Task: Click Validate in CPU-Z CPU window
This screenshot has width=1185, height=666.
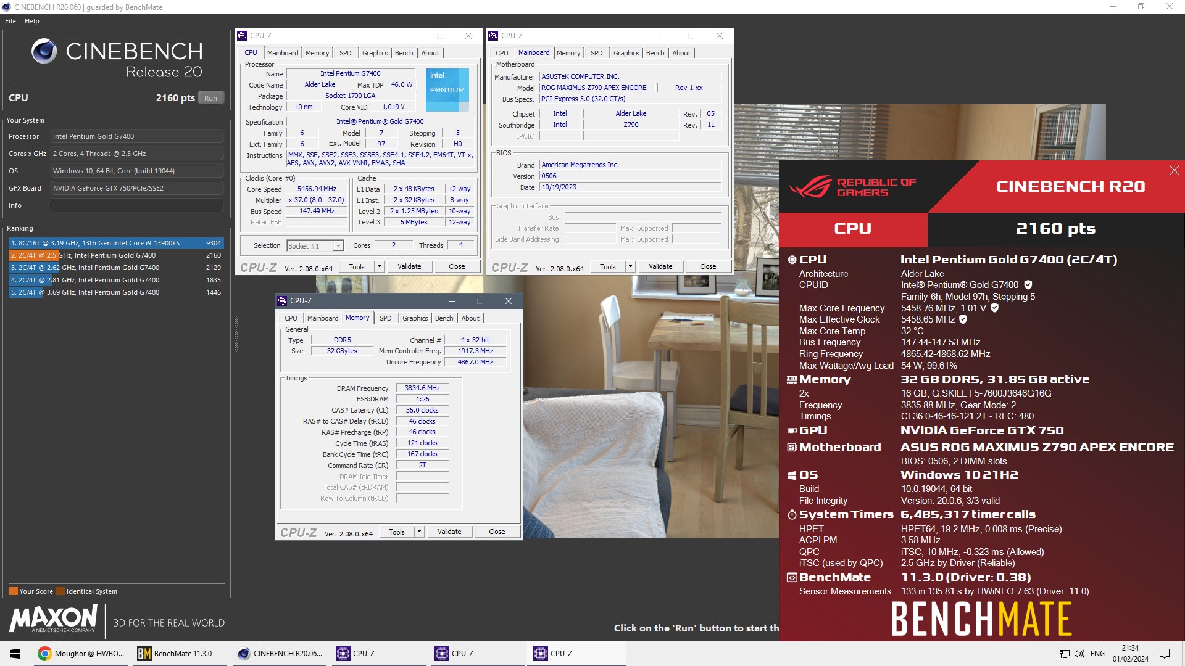Action: click(x=409, y=266)
